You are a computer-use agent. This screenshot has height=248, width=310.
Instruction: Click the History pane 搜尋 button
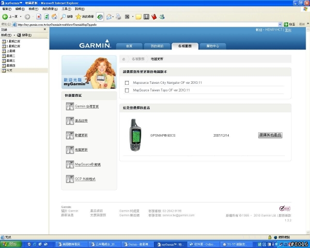point(24,35)
